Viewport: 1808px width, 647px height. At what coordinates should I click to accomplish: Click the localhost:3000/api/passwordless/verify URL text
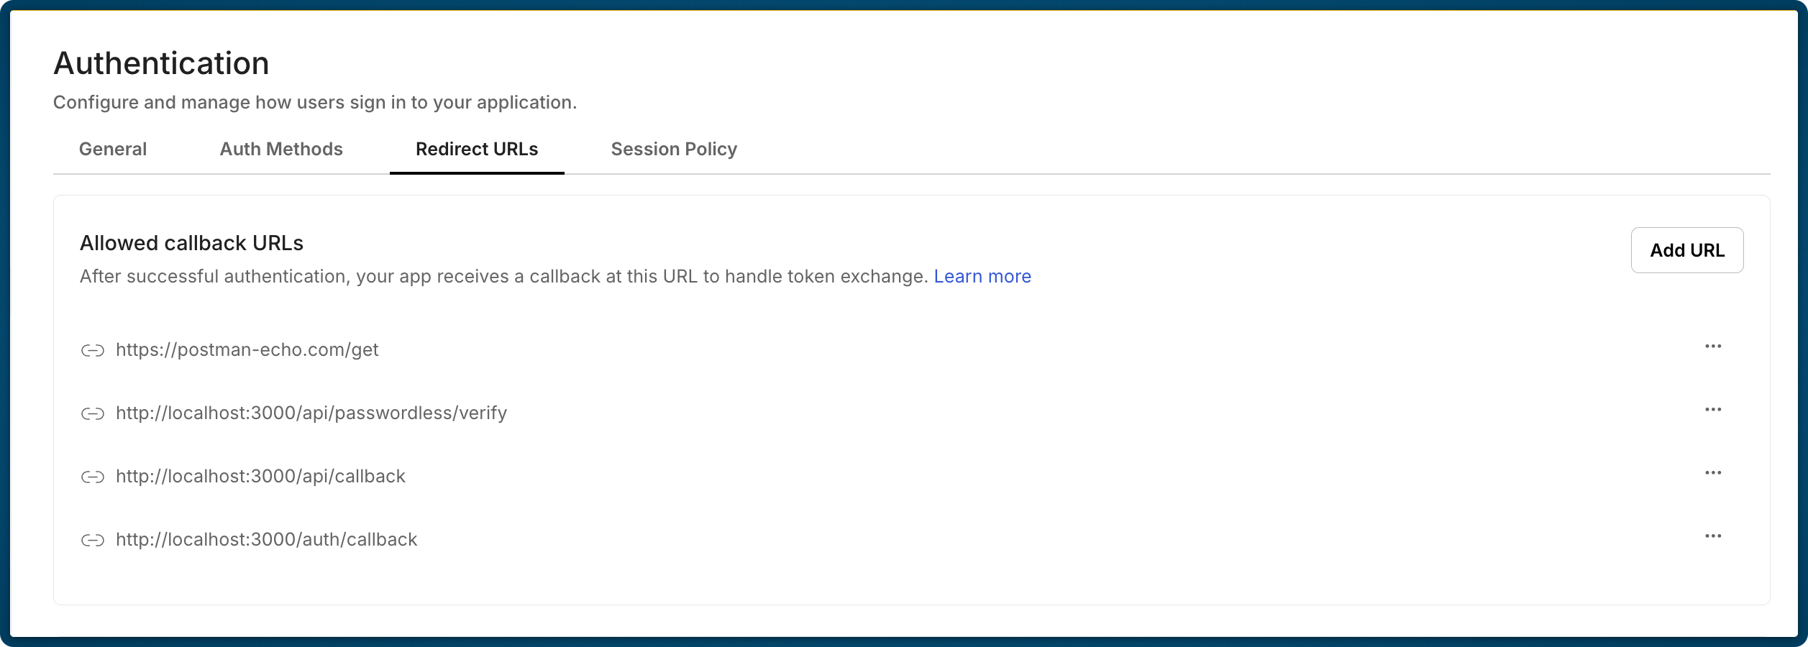coord(311,413)
